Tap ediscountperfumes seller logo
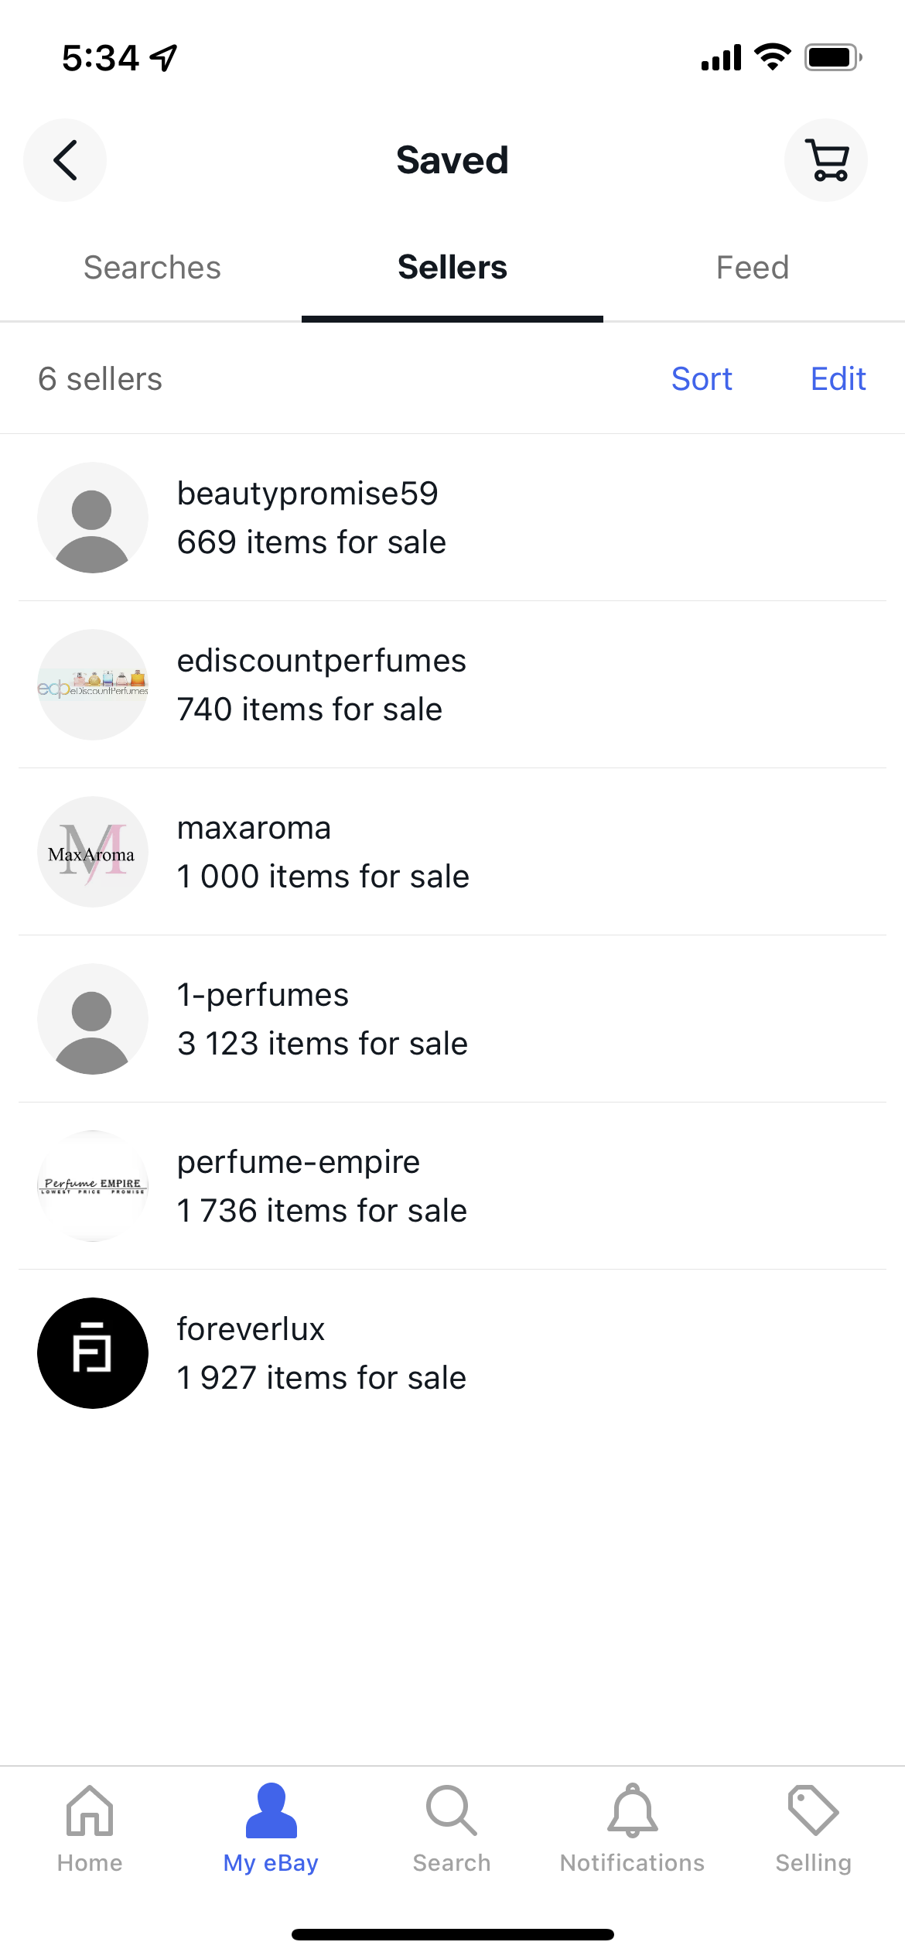Screen dimensions: 905x1959 (x=93, y=685)
